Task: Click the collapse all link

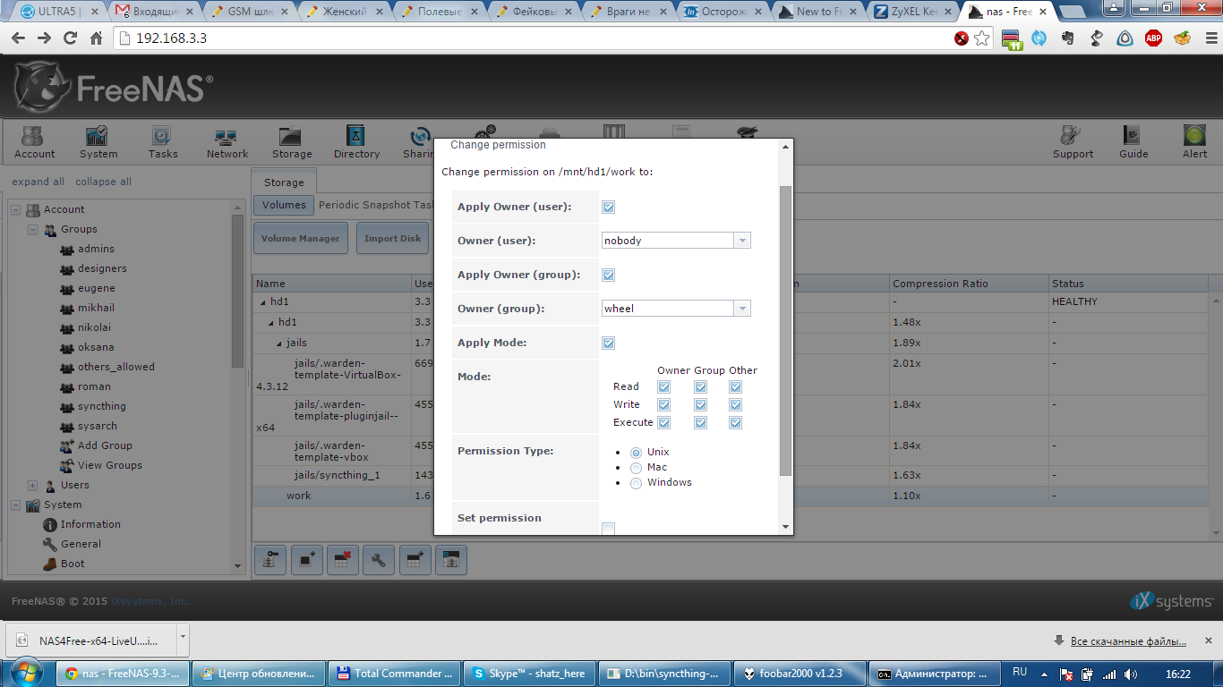Action: coord(103,182)
